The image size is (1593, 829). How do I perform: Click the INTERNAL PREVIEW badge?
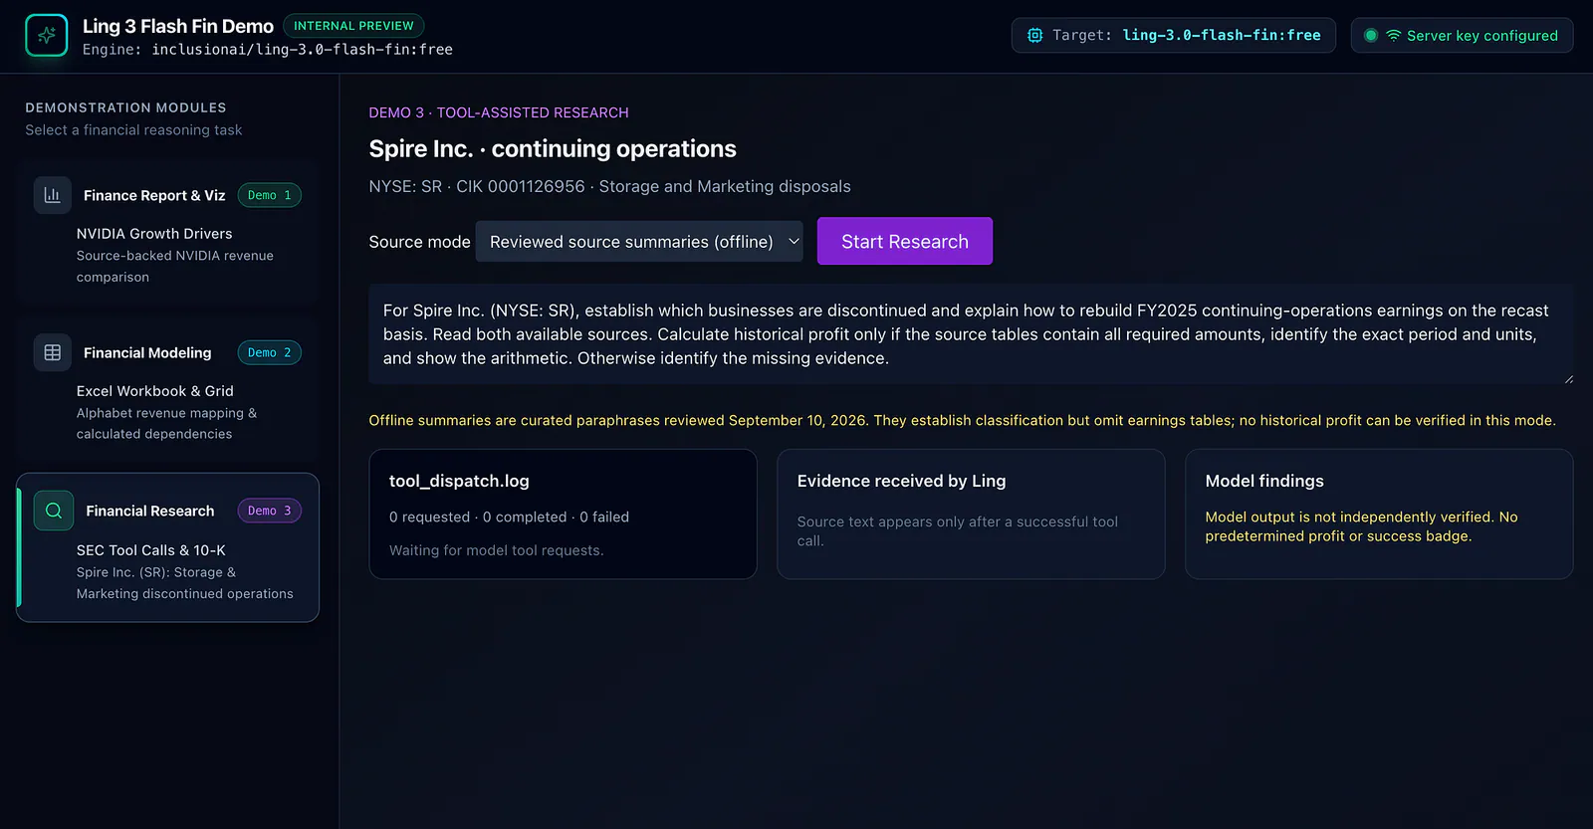353,26
